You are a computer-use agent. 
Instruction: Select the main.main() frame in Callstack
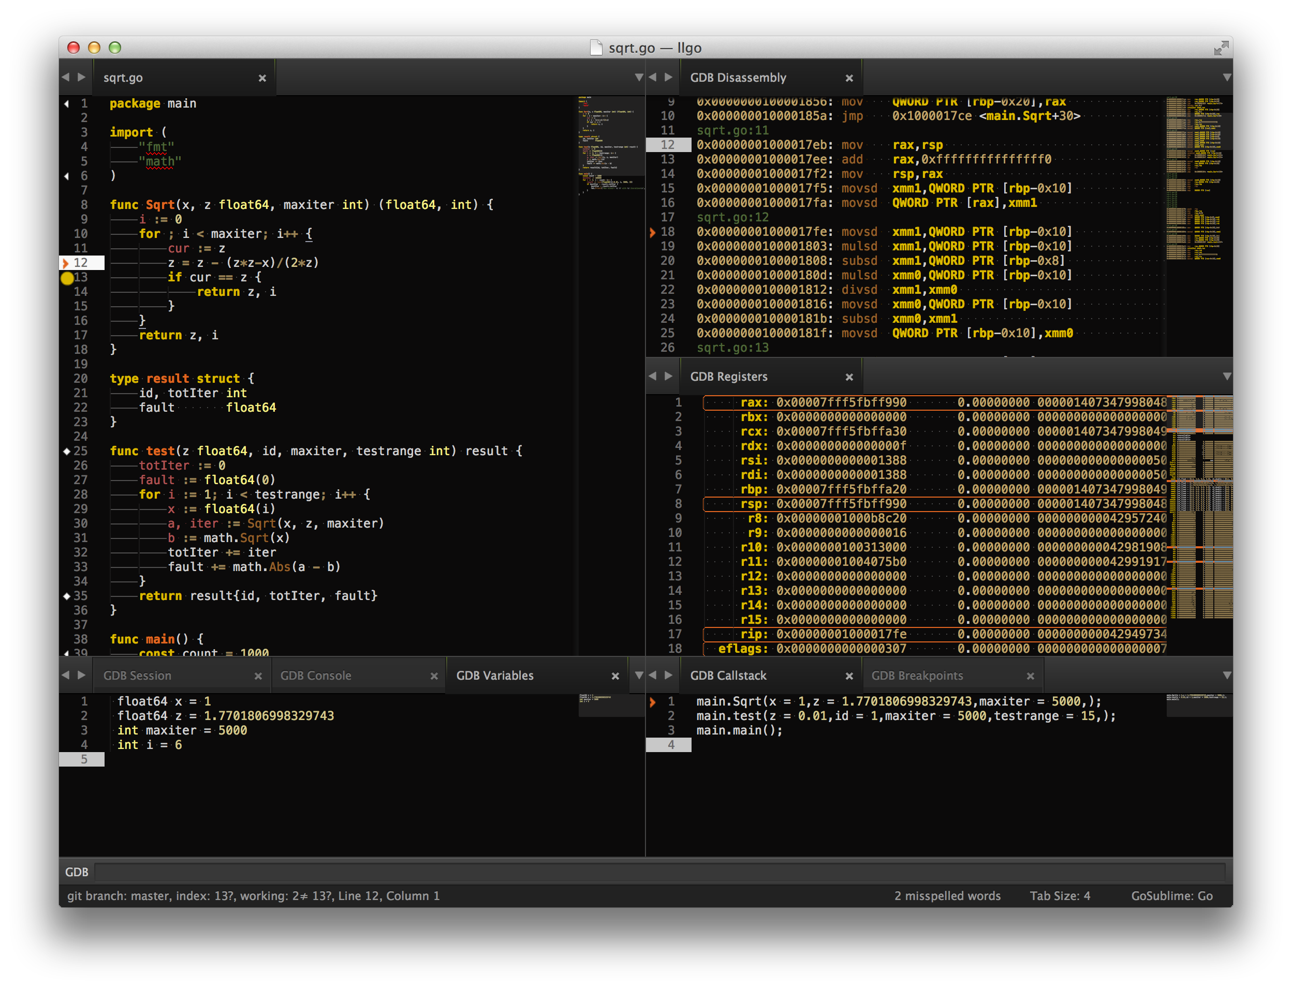739,730
